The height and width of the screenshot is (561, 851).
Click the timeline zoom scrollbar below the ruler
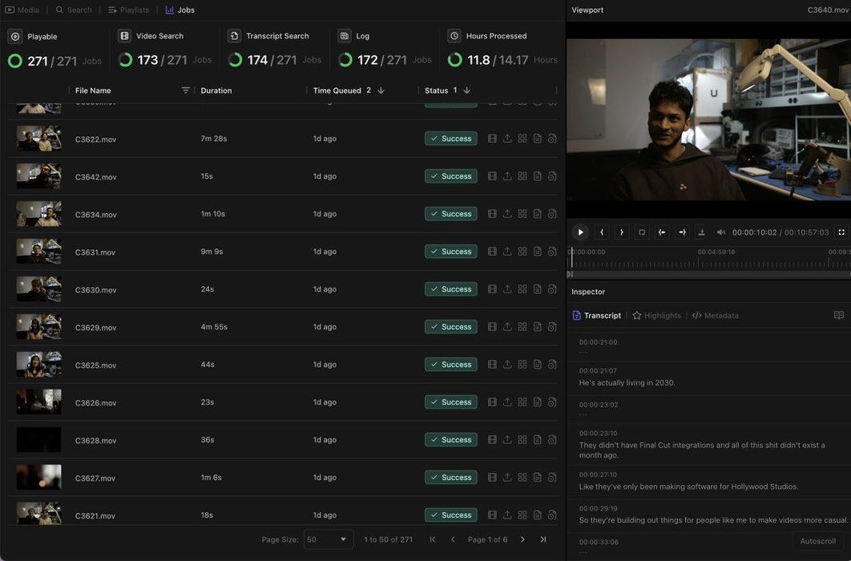tap(709, 275)
